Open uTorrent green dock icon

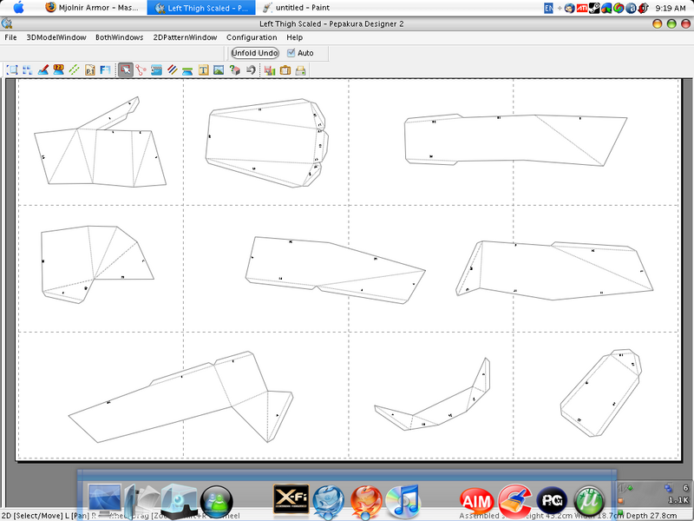click(590, 502)
